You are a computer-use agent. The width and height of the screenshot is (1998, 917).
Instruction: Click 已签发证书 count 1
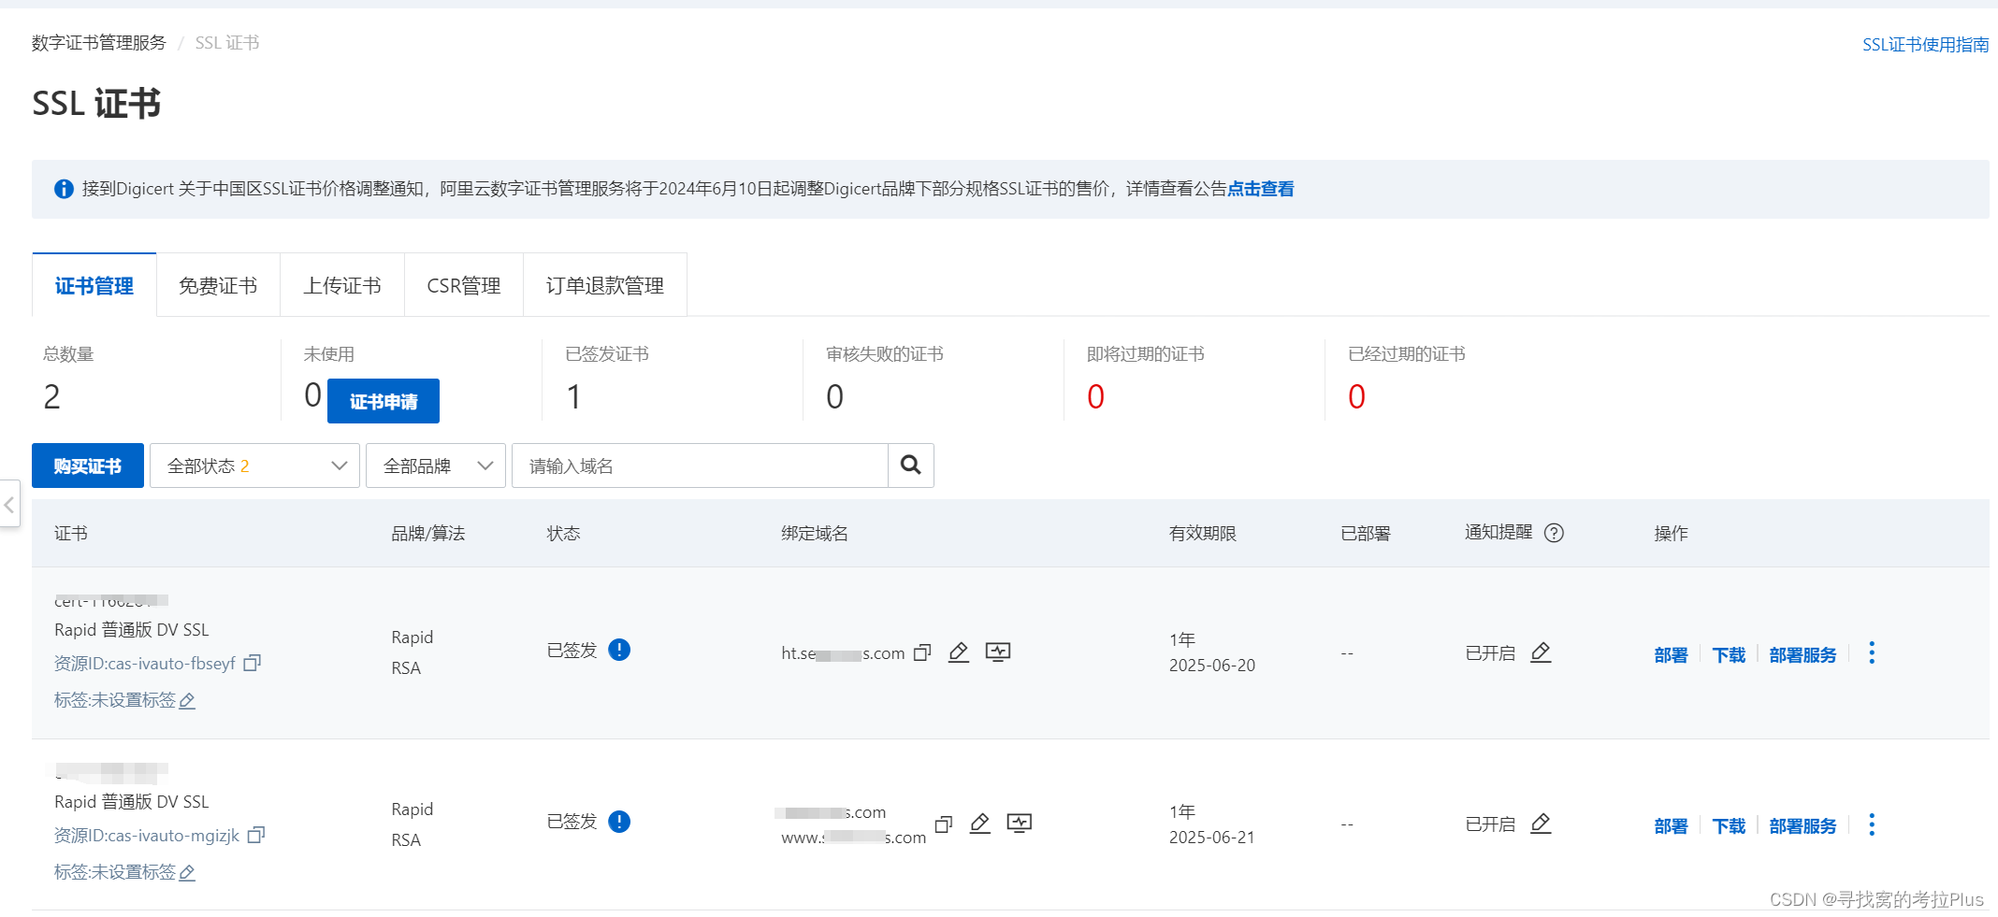click(x=574, y=397)
